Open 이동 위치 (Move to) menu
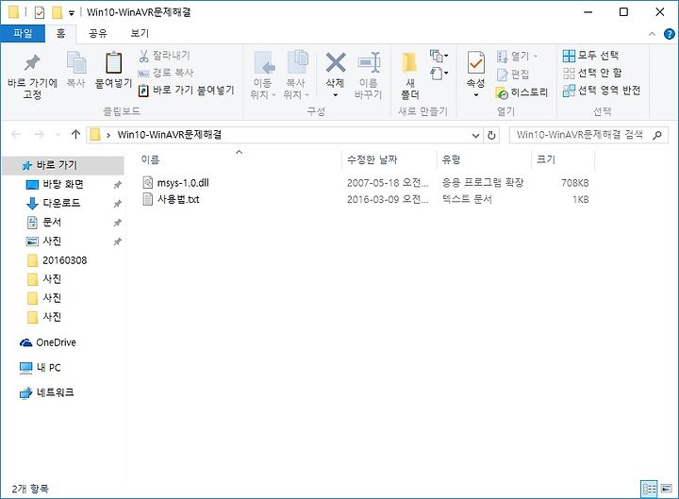This screenshot has width=679, height=499. tap(263, 75)
